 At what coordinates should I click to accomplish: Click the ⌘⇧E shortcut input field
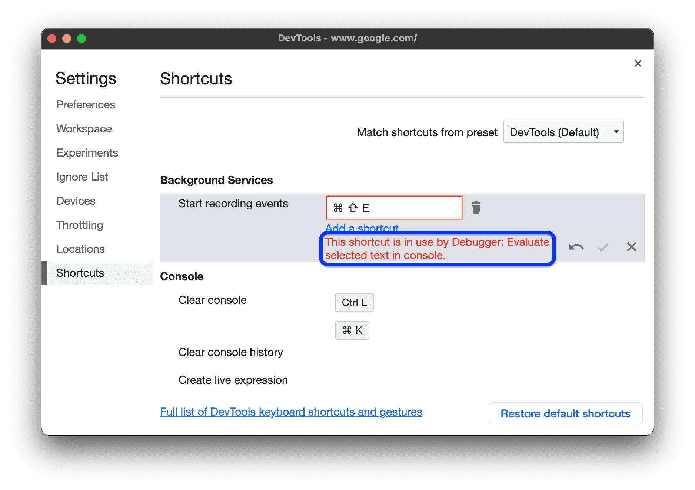393,207
